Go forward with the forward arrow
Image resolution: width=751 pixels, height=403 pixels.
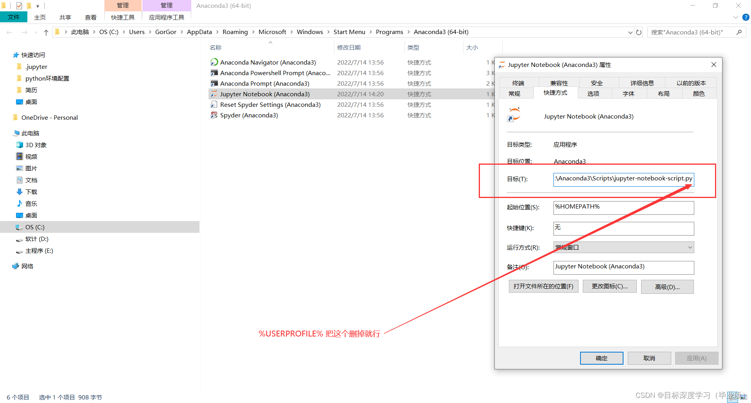pyautogui.click(x=24, y=32)
